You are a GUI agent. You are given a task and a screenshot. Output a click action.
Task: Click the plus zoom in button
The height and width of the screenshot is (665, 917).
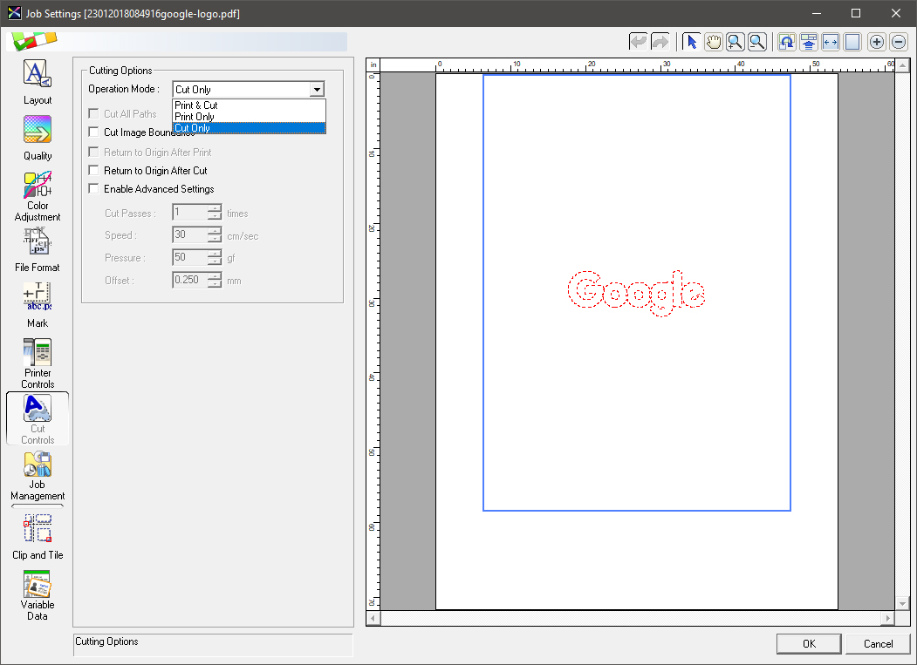(877, 42)
